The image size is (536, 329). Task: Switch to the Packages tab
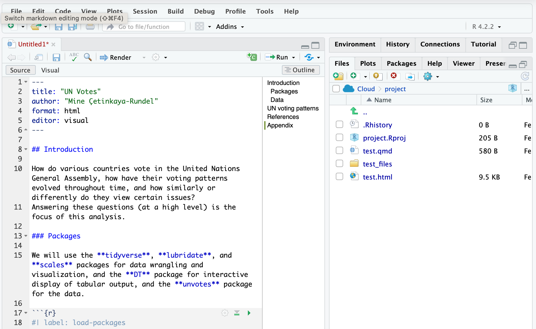(x=401, y=63)
